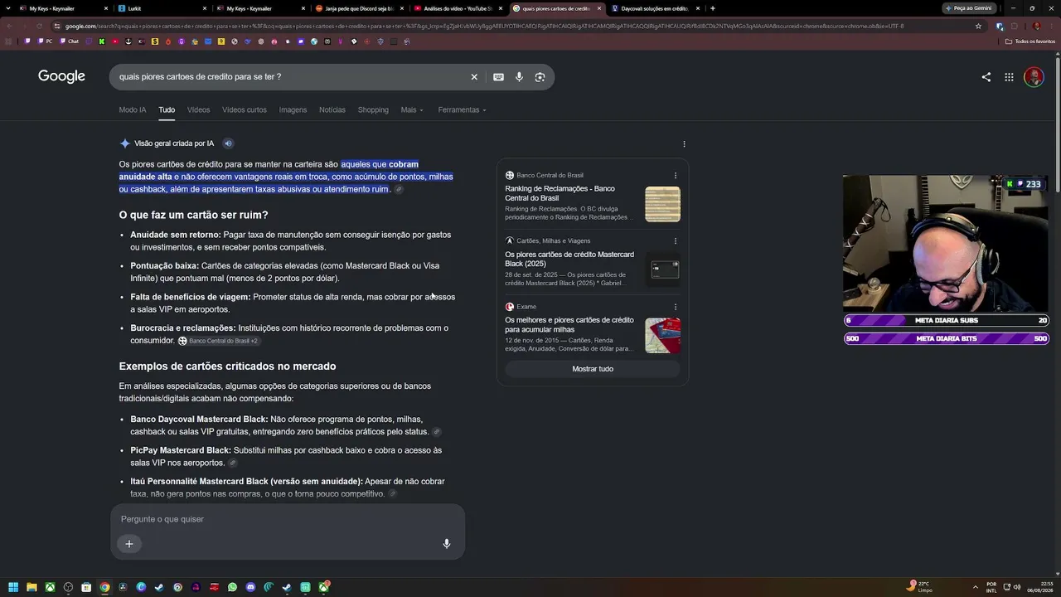Switch to the 'Análises do vídeo - YouTube' tab
The height and width of the screenshot is (597, 1061).
(456, 8)
